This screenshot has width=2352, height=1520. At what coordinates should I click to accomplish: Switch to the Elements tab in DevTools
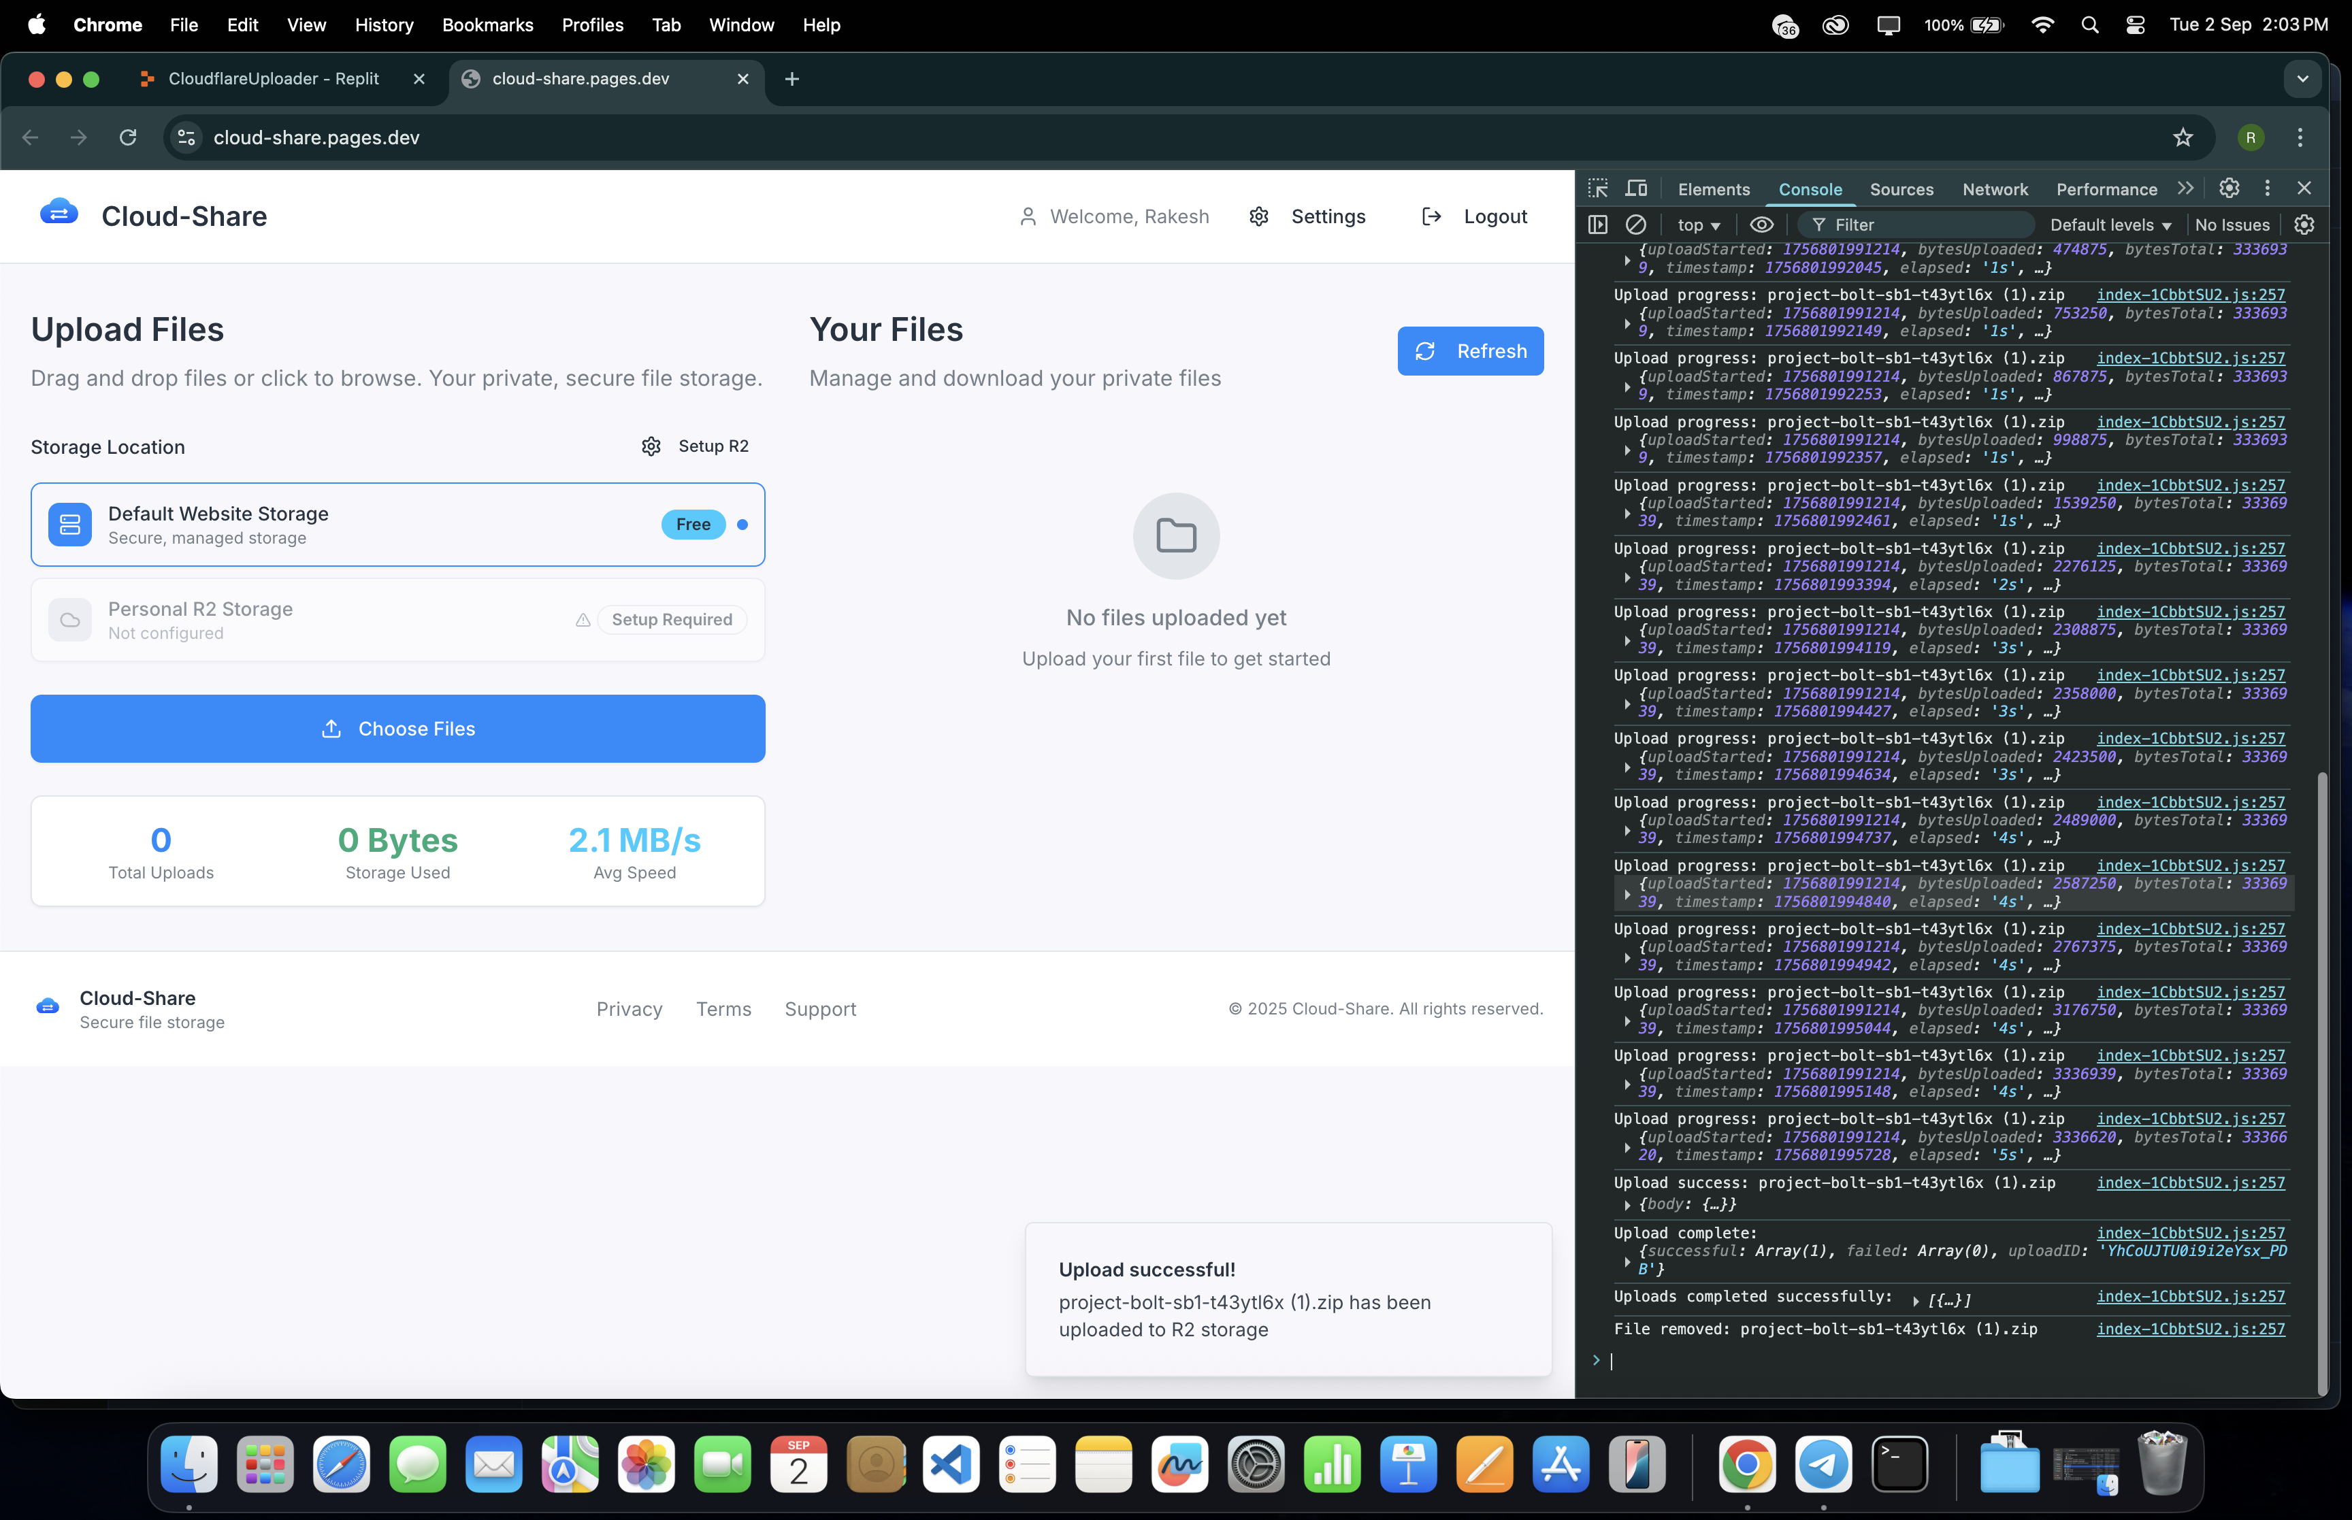click(1714, 188)
